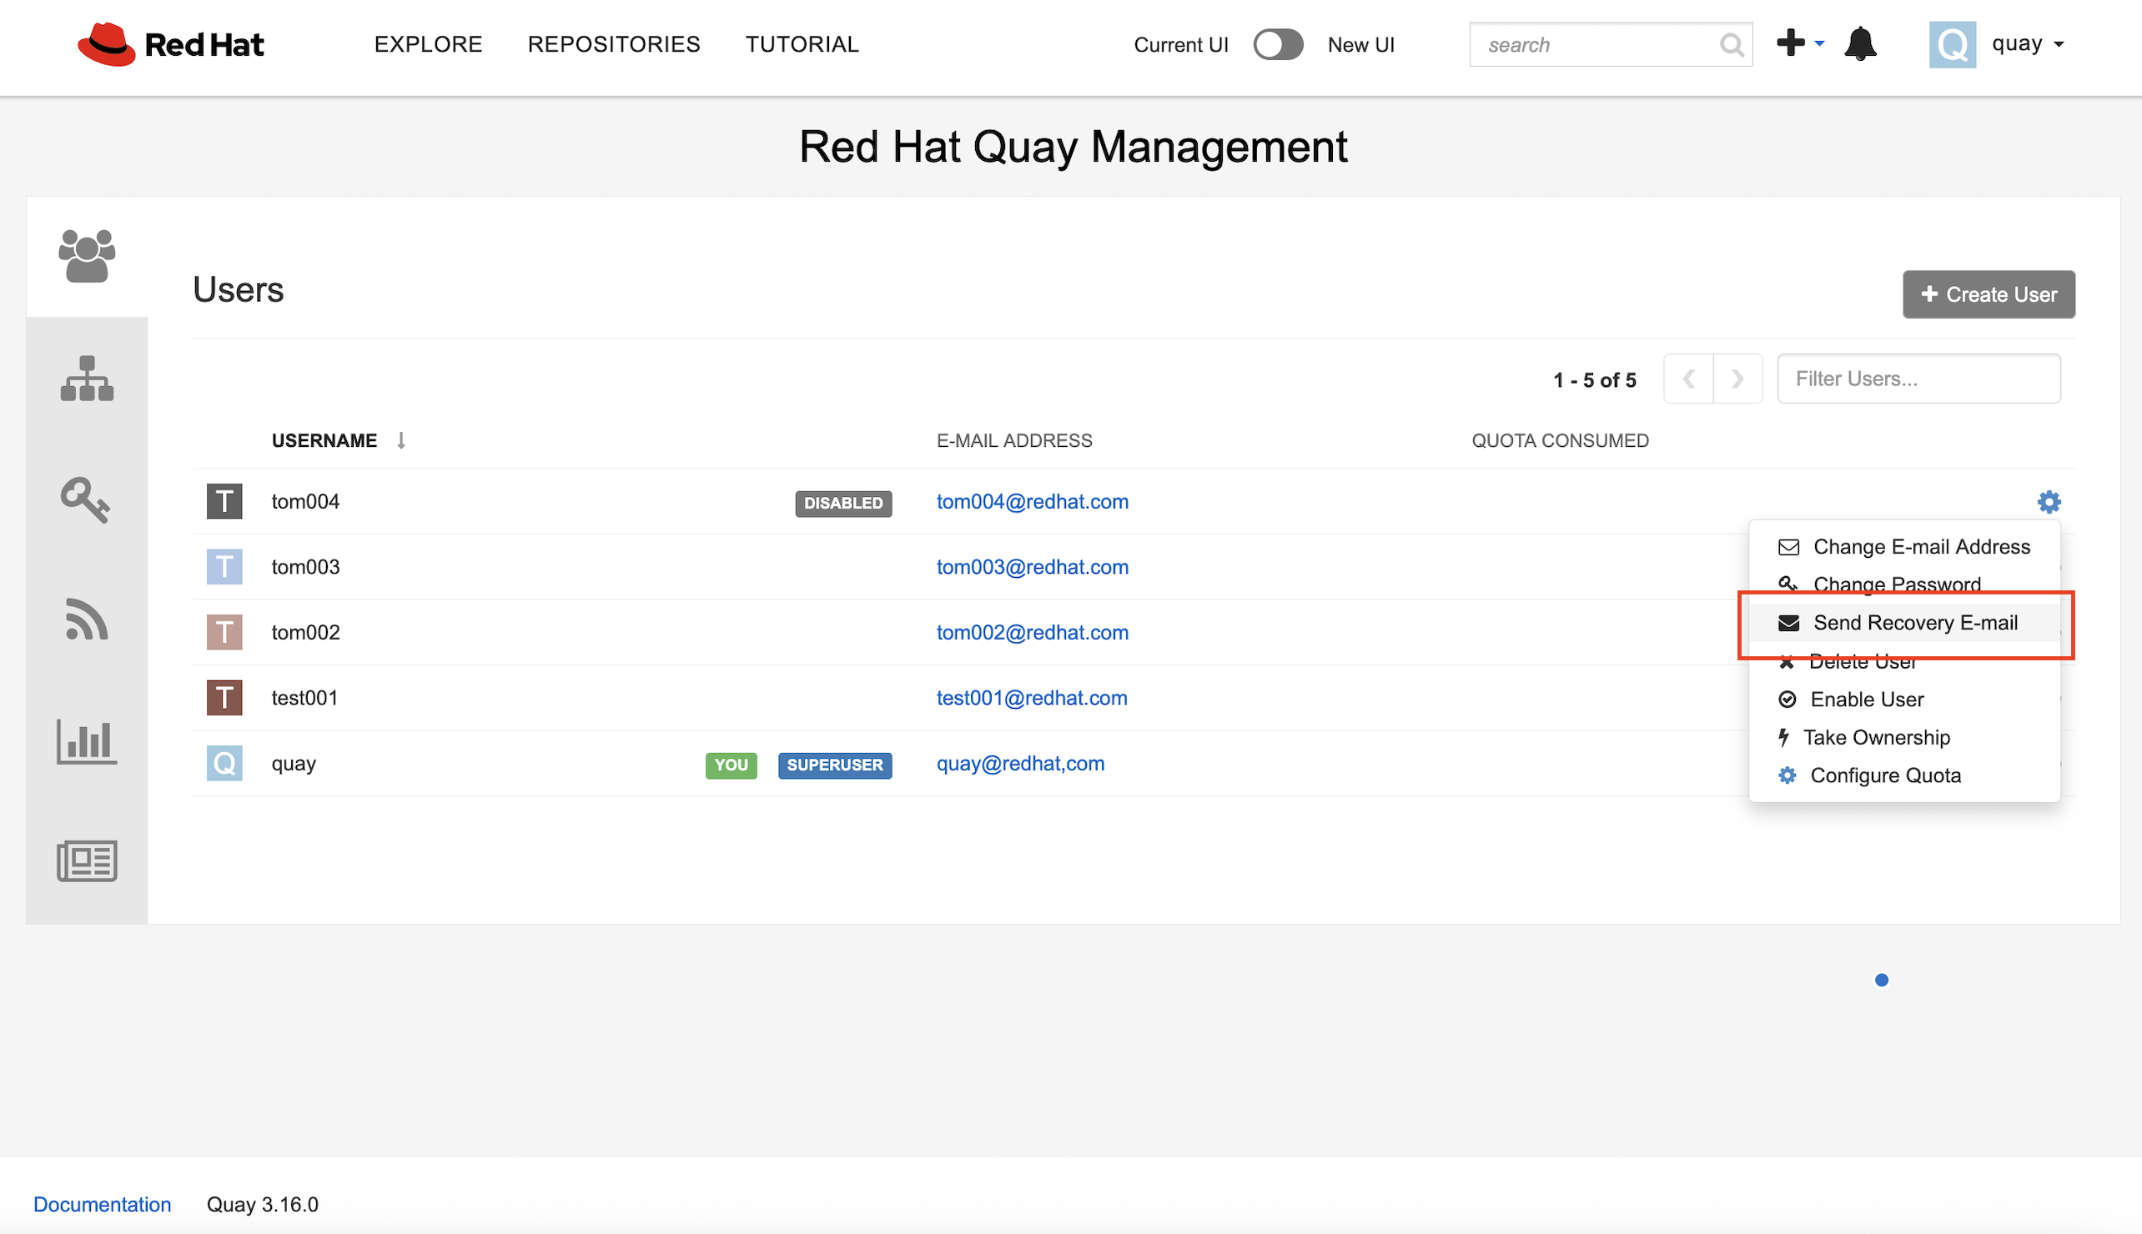Select Configure Quota menu option
This screenshot has height=1234, width=2142.
(x=1885, y=775)
